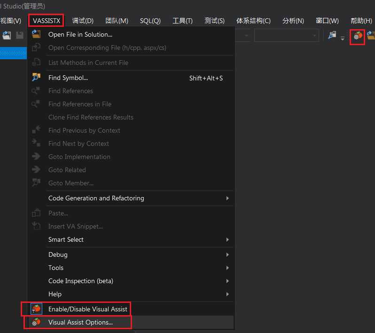Viewport: 375px width, 333px height.
Task: Open the 分析(N) menu
Action: click(x=293, y=21)
